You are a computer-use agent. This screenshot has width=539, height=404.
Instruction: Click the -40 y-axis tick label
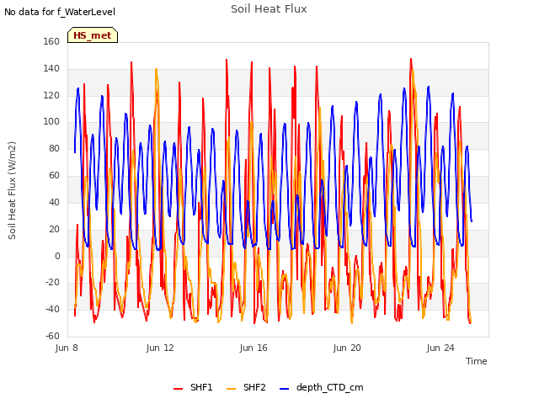52,310
